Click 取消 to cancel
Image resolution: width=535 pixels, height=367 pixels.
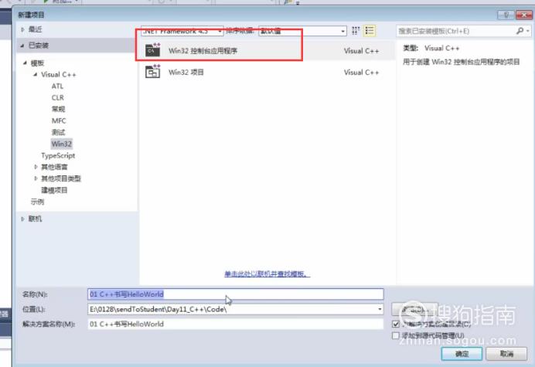coord(506,354)
